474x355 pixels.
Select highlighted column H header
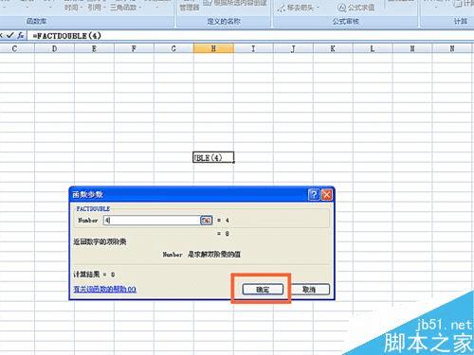click(213, 48)
